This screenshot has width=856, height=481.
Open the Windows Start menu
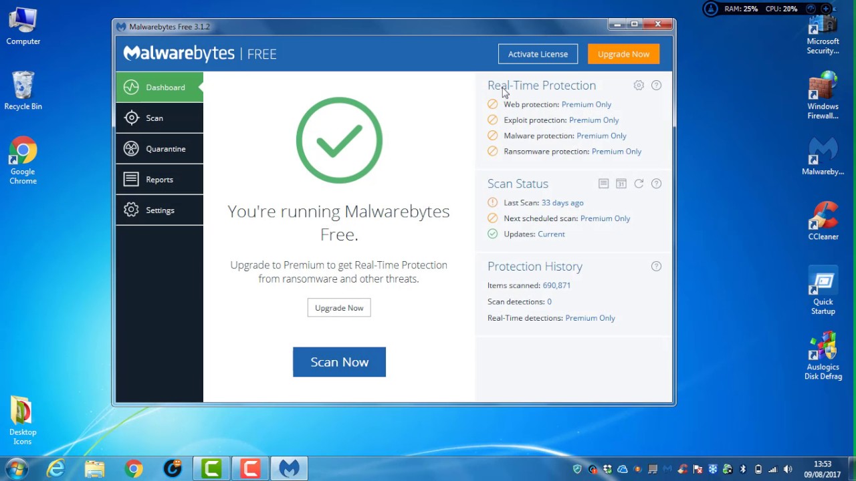tap(16, 468)
